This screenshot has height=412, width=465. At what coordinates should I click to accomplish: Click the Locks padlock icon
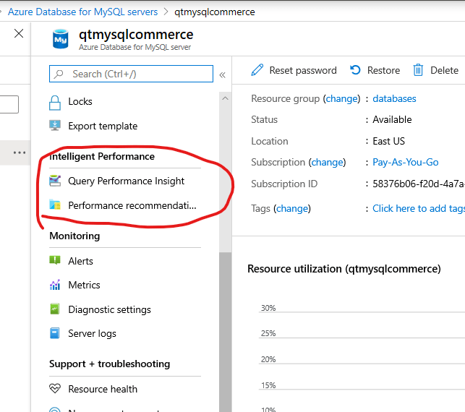(55, 103)
